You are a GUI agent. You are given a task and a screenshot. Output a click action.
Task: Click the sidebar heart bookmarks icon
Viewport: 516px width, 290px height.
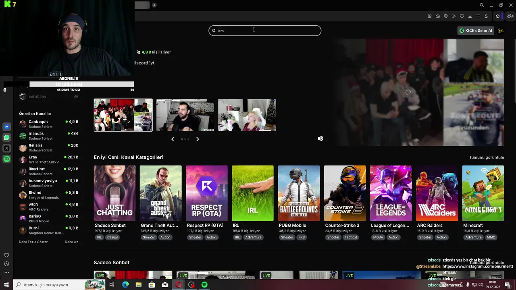click(6, 255)
